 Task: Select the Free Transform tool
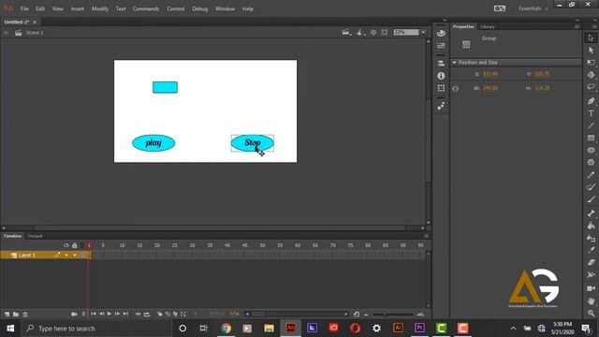(x=591, y=63)
